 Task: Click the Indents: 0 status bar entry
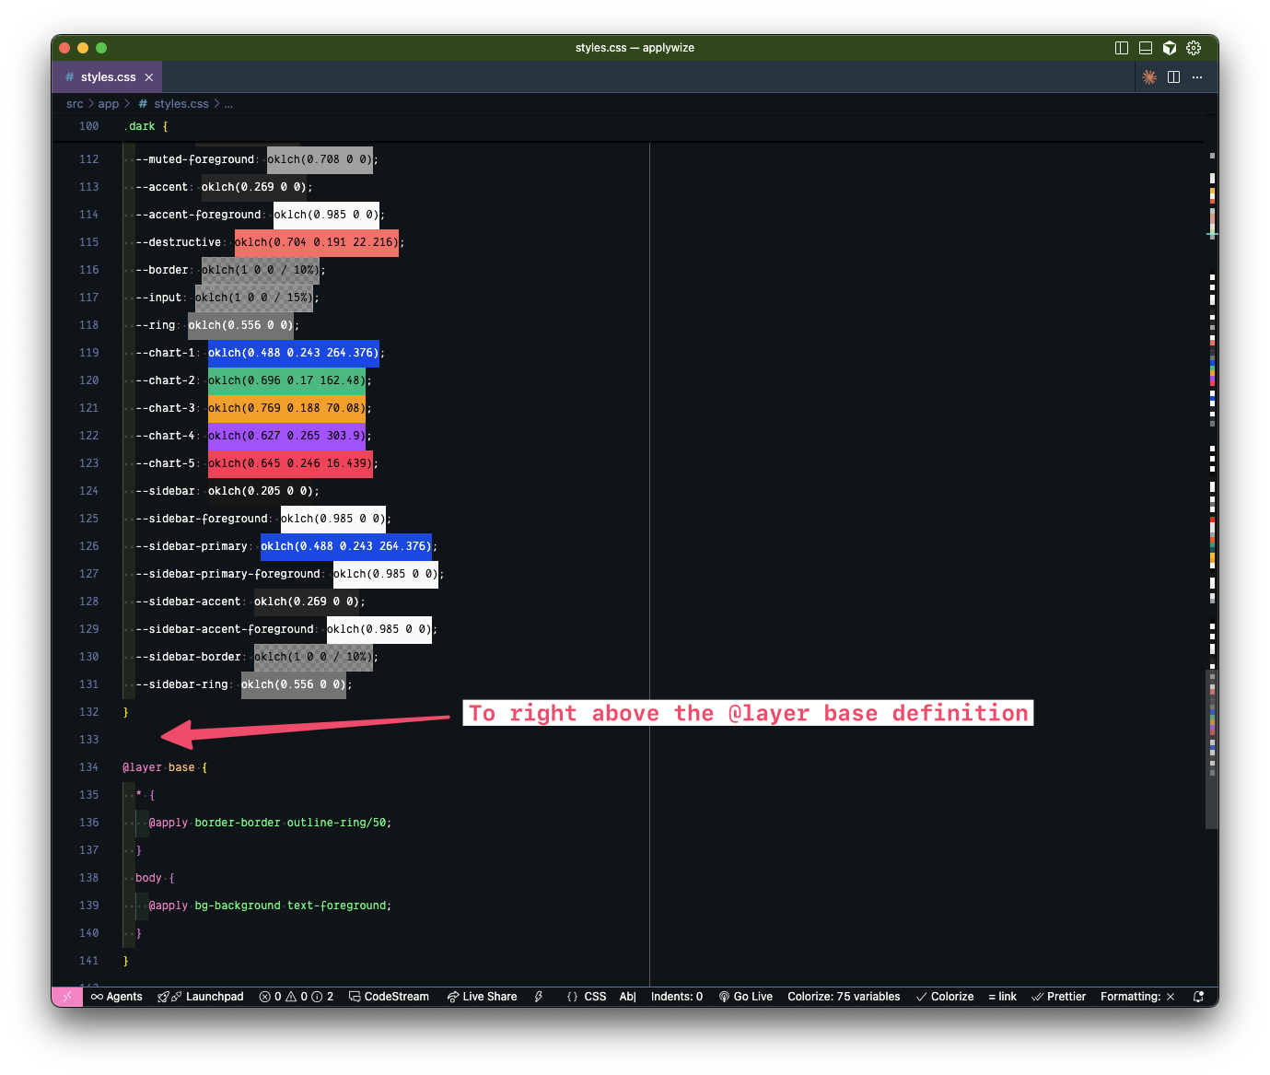[x=677, y=996]
